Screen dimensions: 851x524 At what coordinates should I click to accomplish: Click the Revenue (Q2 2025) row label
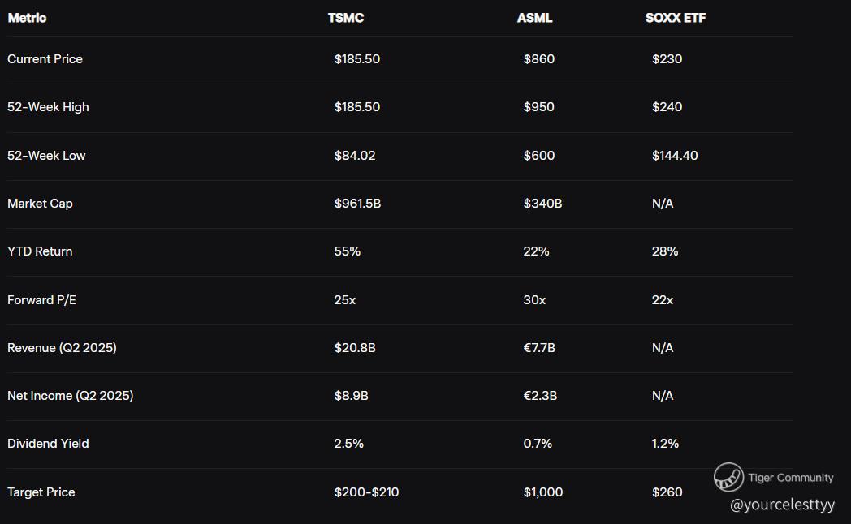62,348
